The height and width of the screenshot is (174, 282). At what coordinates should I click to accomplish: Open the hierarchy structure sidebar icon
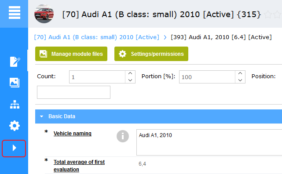click(x=15, y=105)
